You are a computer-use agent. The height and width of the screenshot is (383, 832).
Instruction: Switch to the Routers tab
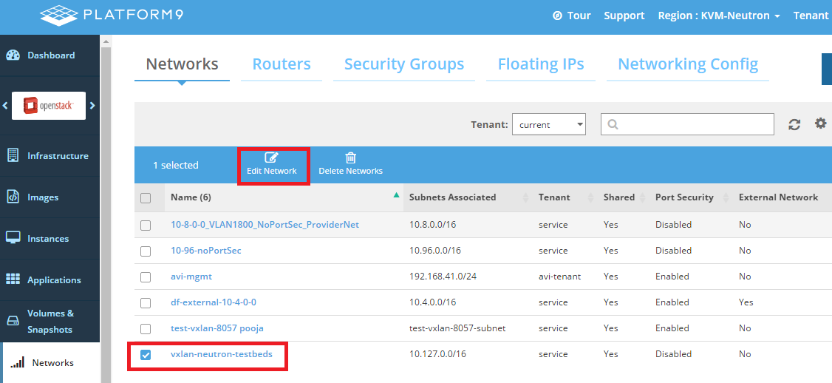pos(282,64)
